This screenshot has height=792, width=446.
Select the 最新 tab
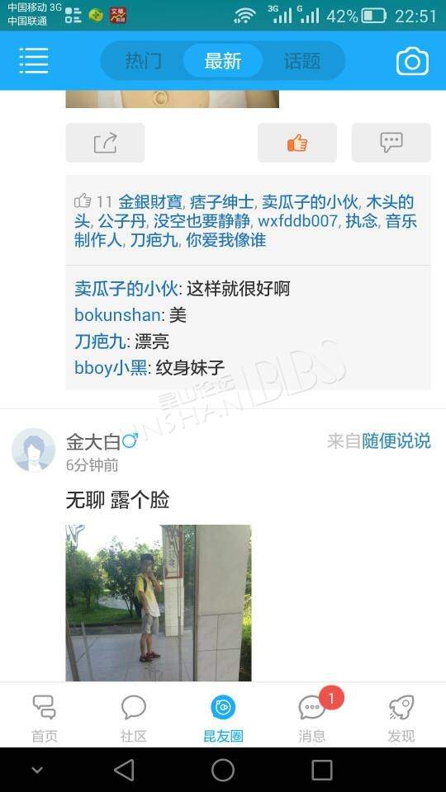223,61
